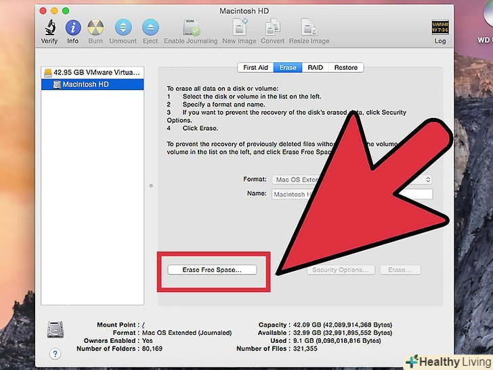Open the Log toolbar icon
Viewport: 493px width, 370px height.
pyautogui.click(x=440, y=27)
